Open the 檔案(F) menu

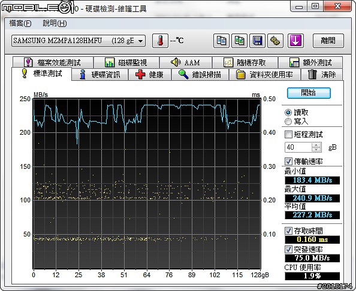tap(20, 23)
